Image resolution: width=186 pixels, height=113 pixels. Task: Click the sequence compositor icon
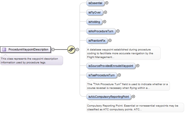pos(71,49)
